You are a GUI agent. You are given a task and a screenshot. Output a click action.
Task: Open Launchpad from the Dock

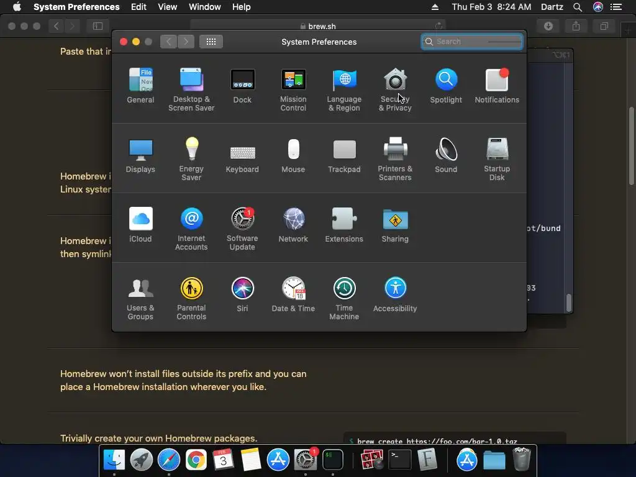(142, 460)
